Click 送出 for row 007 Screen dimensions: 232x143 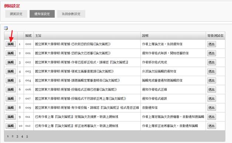pyautogui.click(x=212, y=99)
